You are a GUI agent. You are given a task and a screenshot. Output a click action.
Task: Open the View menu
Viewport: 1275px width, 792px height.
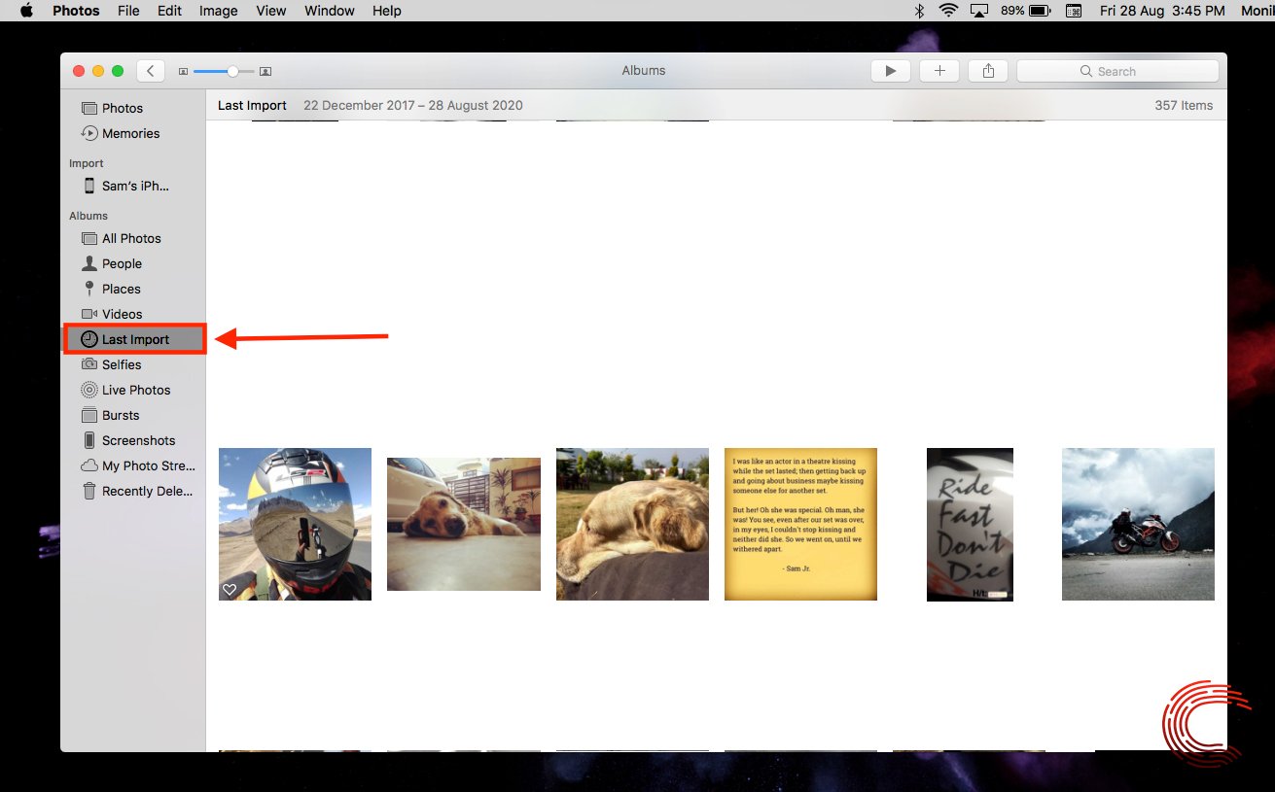pyautogui.click(x=271, y=11)
